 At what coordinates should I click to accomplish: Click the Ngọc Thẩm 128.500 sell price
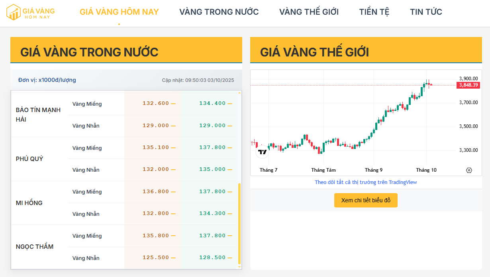(212, 258)
